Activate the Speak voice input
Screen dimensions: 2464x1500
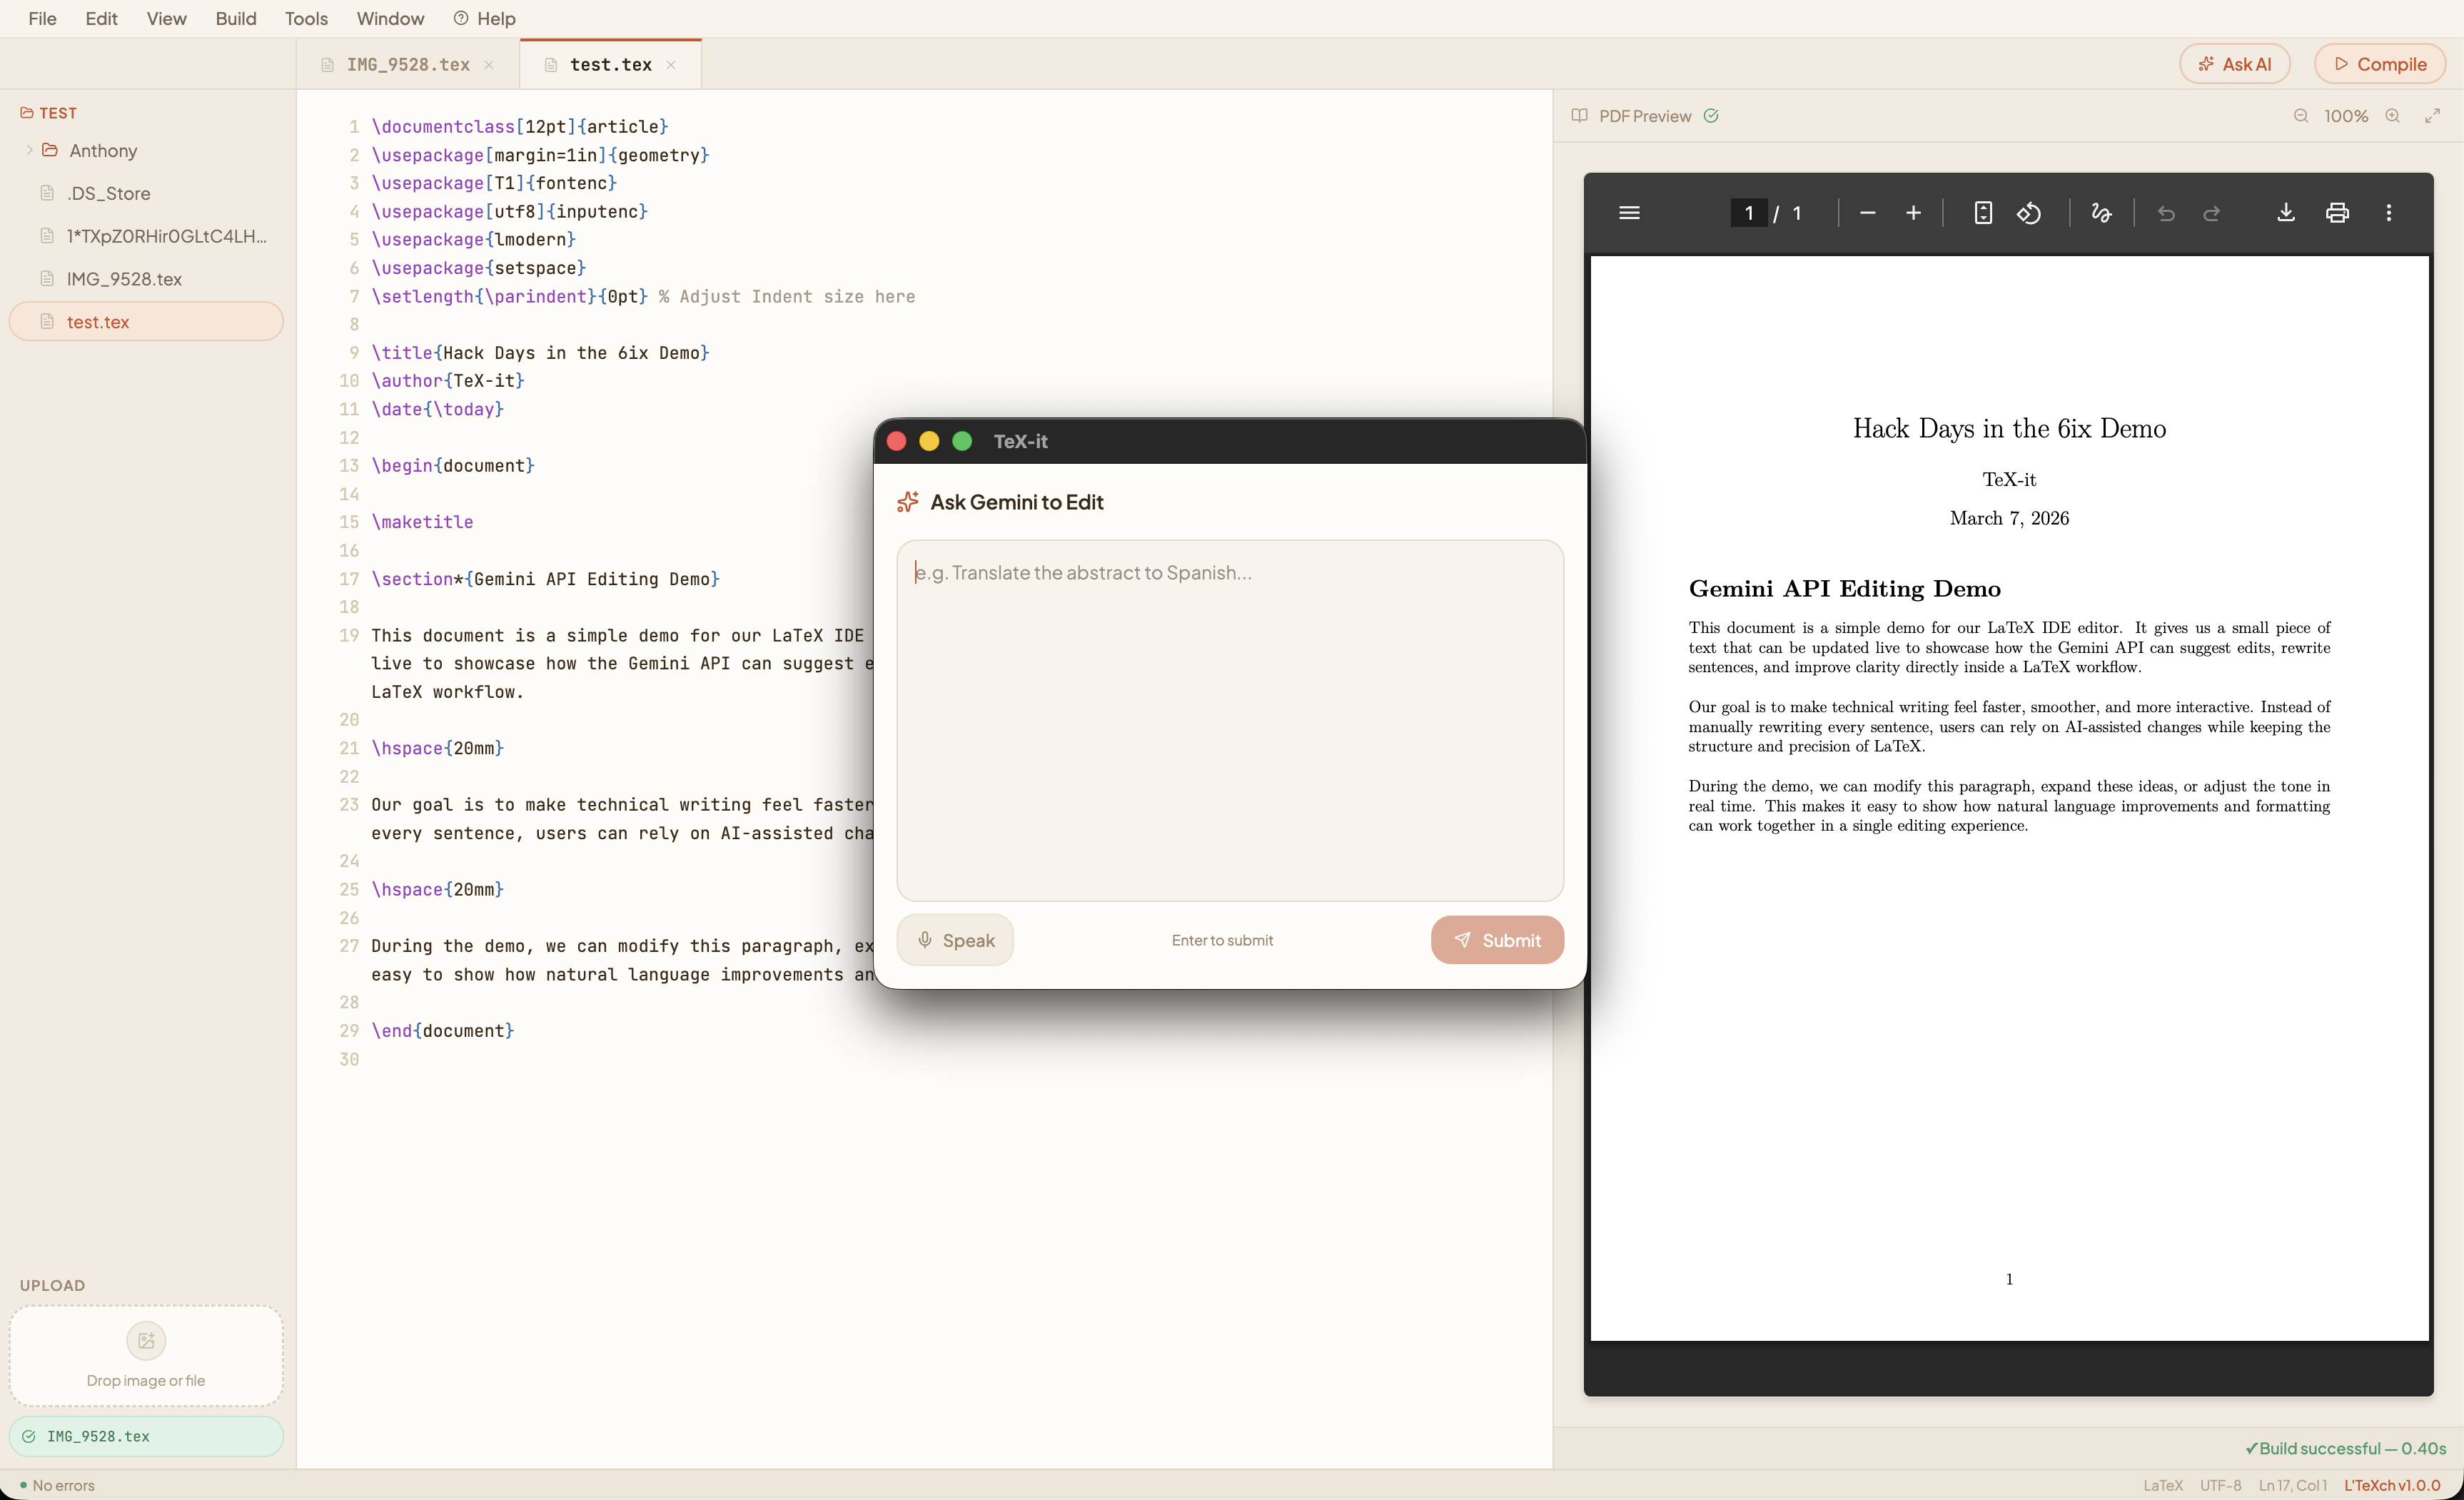(x=955, y=940)
